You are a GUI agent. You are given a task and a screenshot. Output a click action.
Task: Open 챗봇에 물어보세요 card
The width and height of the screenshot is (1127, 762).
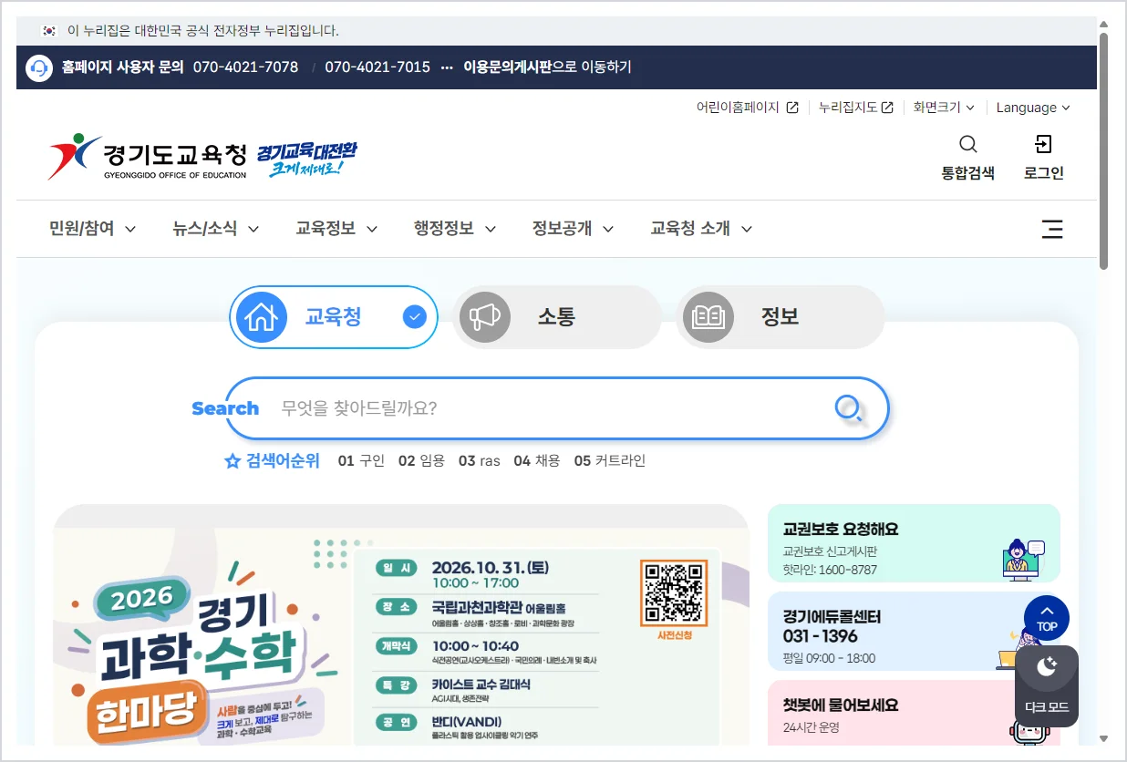tap(914, 714)
